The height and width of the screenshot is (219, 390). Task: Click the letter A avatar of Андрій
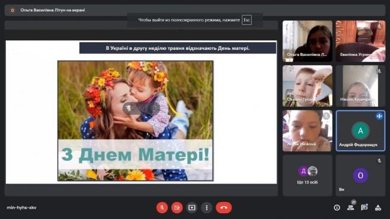pyautogui.click(x=360, y=131)
